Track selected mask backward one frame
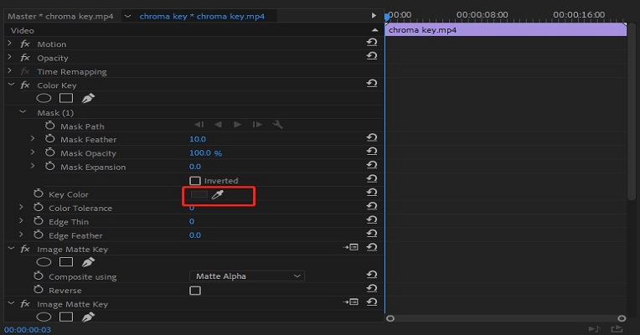This screenshot has width=640, height=335. [199, 125]
